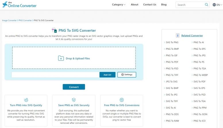The image size is (223, 128).
Task: Go to Contact Us page
Action: pyautogui.click(x=150, y=5)
